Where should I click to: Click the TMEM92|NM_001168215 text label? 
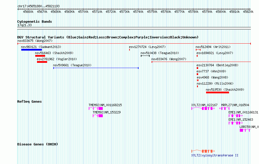point(105,105)
